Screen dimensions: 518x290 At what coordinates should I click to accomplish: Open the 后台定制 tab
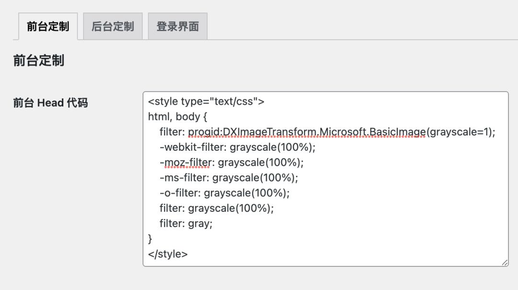[x=113, y=26]
